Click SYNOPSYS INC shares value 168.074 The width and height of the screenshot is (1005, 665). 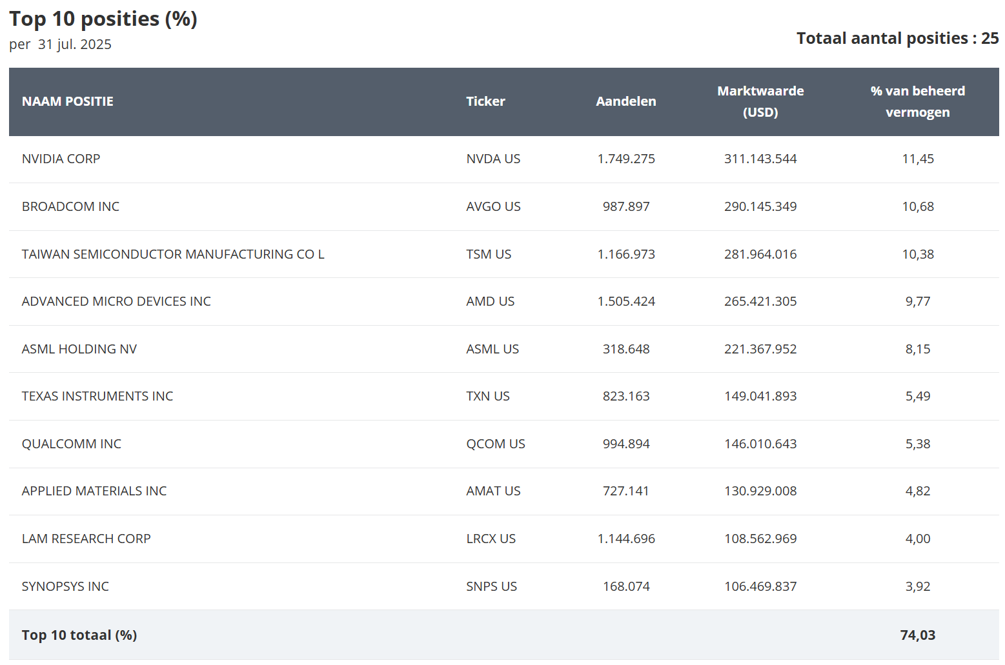[626, 586]
